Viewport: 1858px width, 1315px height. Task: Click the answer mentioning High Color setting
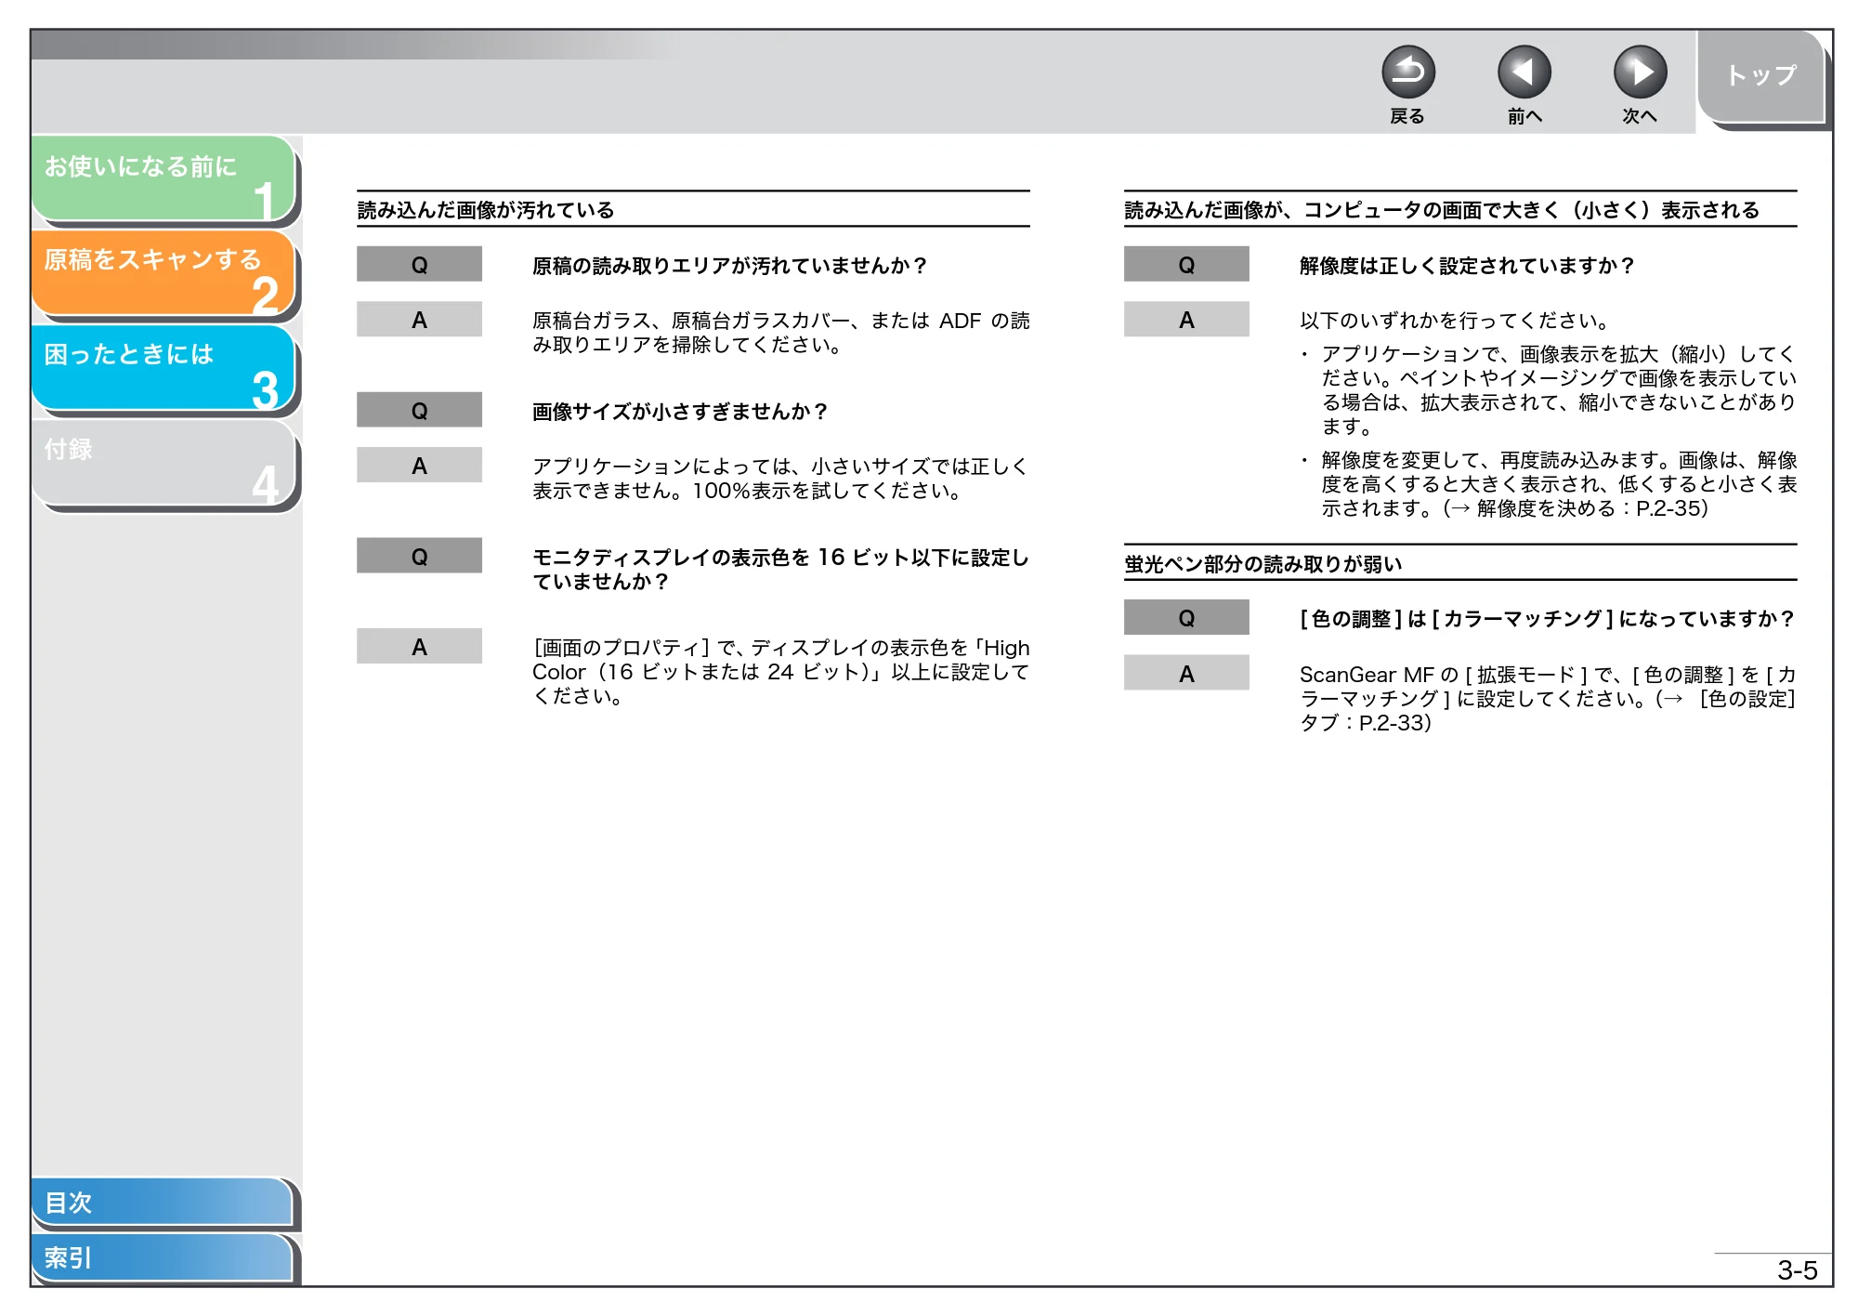tap(780, 672)
